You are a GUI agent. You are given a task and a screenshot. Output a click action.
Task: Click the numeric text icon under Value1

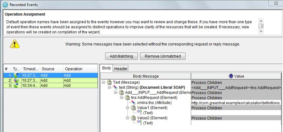click(139, 113)
